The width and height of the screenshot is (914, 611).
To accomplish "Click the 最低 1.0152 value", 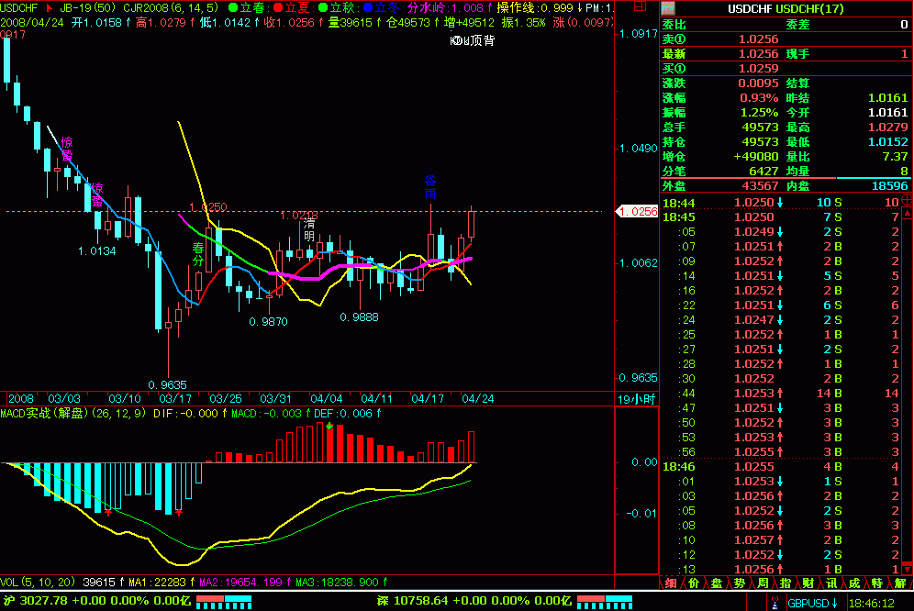I will 887,141.
